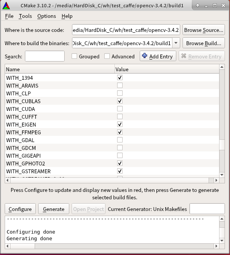The image size is (230, 255).
Task: Click the output log scroll up arrow
Action: click(x=222, y=219)
